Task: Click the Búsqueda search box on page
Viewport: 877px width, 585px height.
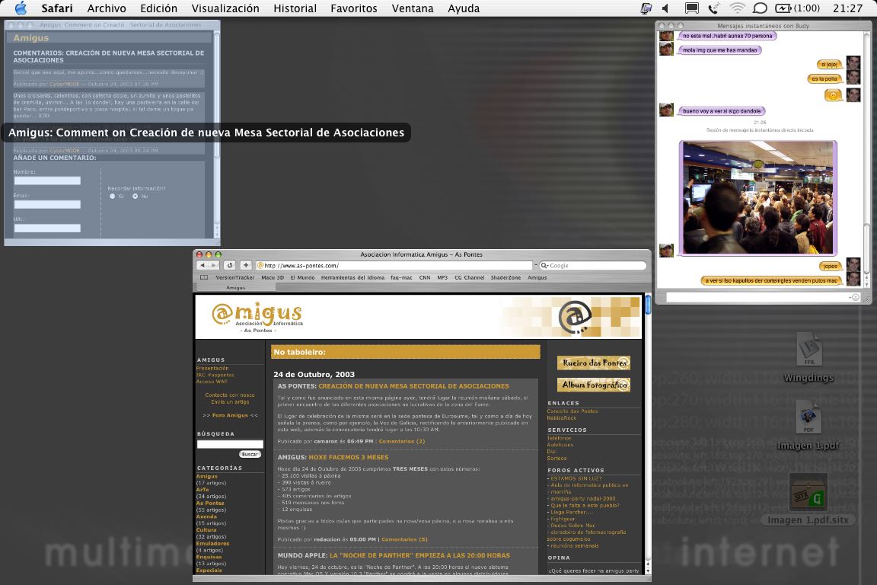Action: point(230,445)
